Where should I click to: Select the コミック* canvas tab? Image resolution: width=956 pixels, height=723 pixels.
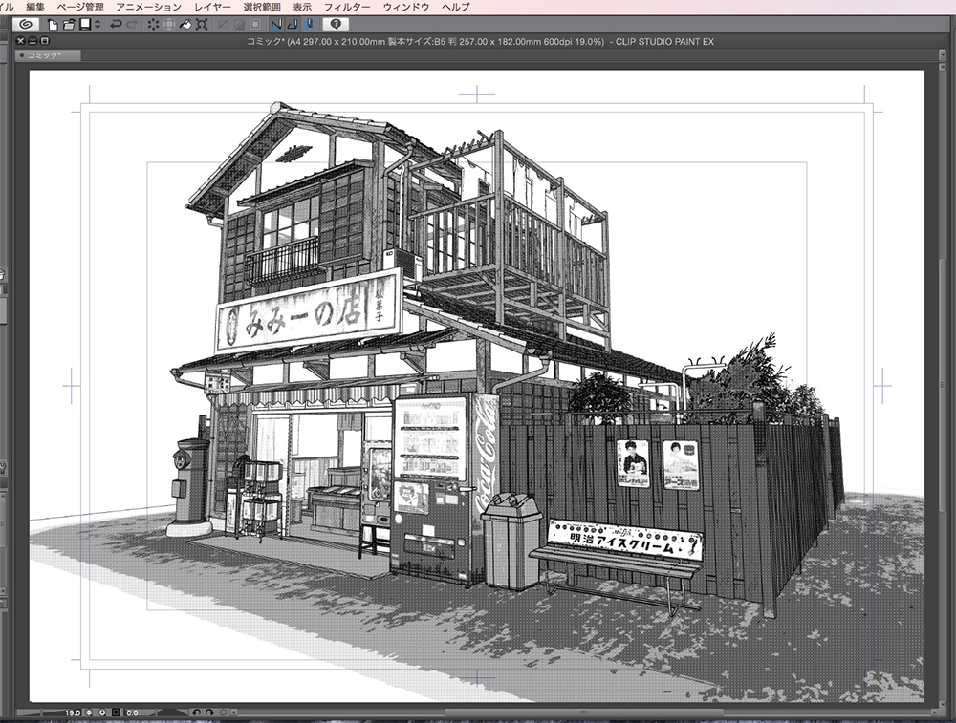pos(48,55)
